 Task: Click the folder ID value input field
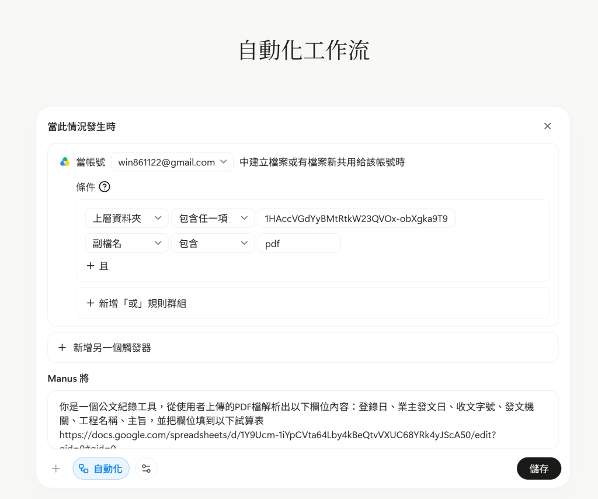(x=356, y=218)
